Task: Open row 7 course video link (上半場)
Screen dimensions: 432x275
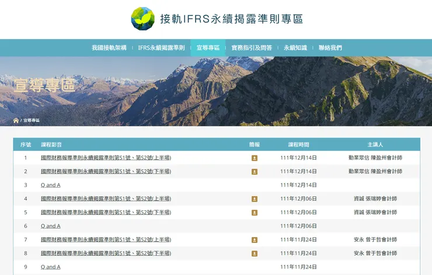Action: 106,239
